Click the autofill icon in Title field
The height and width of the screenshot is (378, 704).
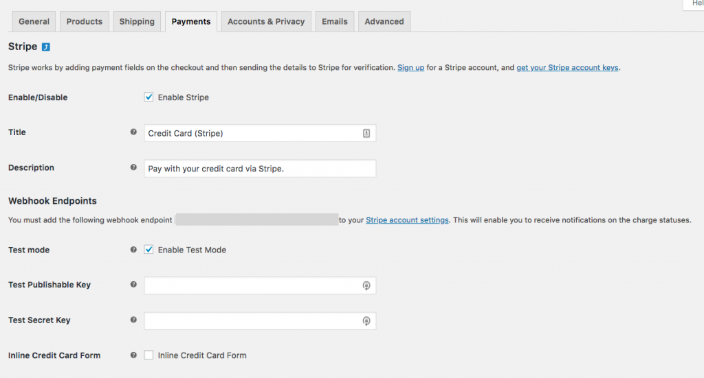click(366, 134)
